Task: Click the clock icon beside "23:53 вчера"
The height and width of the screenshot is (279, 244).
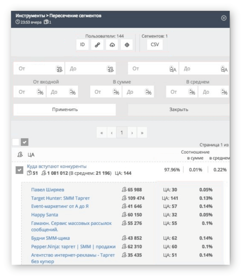Action: point(17,22)
